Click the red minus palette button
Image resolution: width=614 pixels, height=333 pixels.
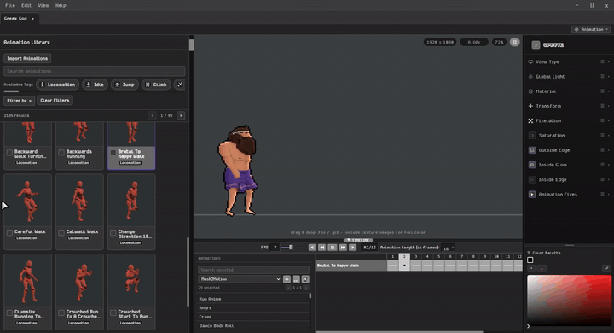tap(542, 268)
